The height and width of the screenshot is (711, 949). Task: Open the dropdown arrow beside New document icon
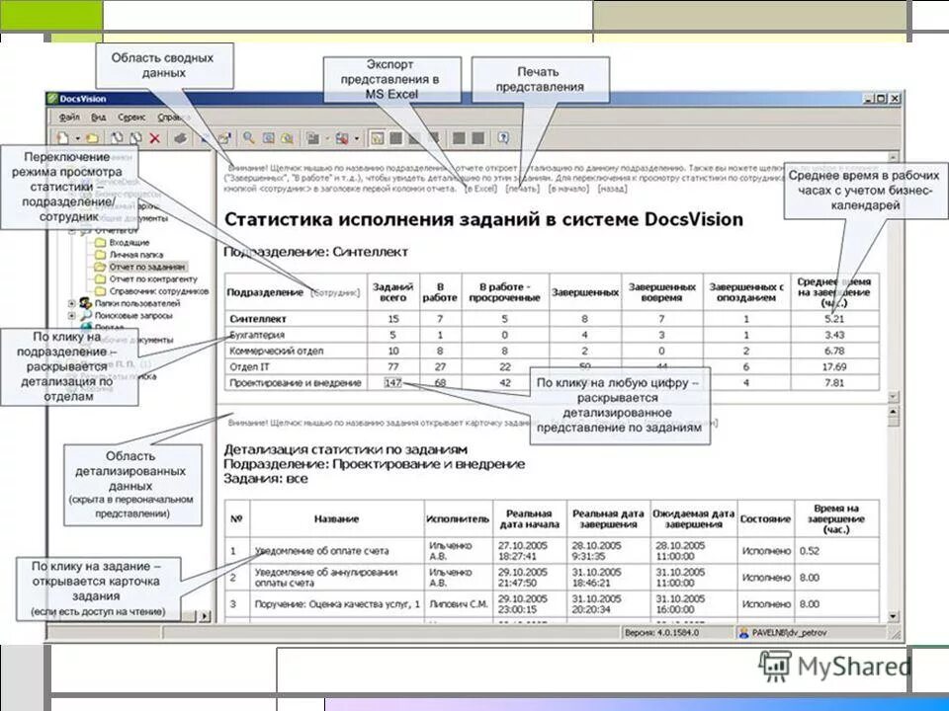[x=77, y=138]
